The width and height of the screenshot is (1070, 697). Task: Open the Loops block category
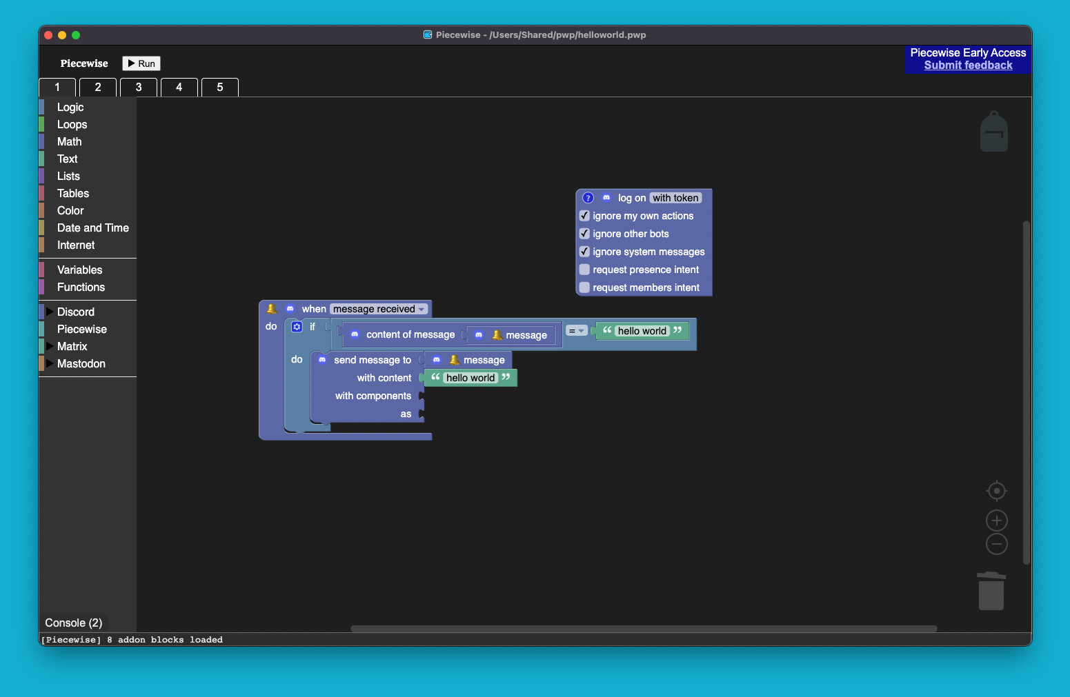click(72, 124)
